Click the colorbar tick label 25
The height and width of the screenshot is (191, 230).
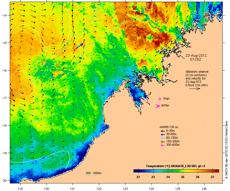183,177
